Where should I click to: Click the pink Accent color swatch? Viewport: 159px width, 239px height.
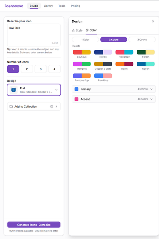pyautogui.click(x=77, y=99)
